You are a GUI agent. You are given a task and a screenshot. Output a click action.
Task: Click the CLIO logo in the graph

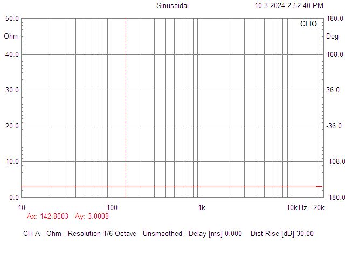(x=308, y=24)
